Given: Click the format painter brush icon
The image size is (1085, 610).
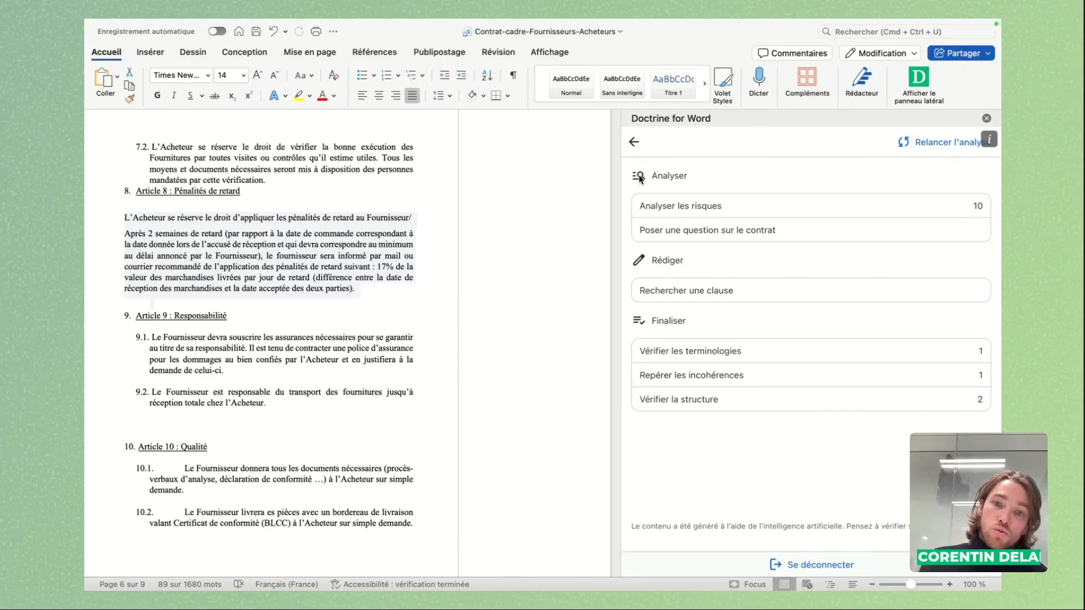Looking at the screenshot, I should click(130, 99).
